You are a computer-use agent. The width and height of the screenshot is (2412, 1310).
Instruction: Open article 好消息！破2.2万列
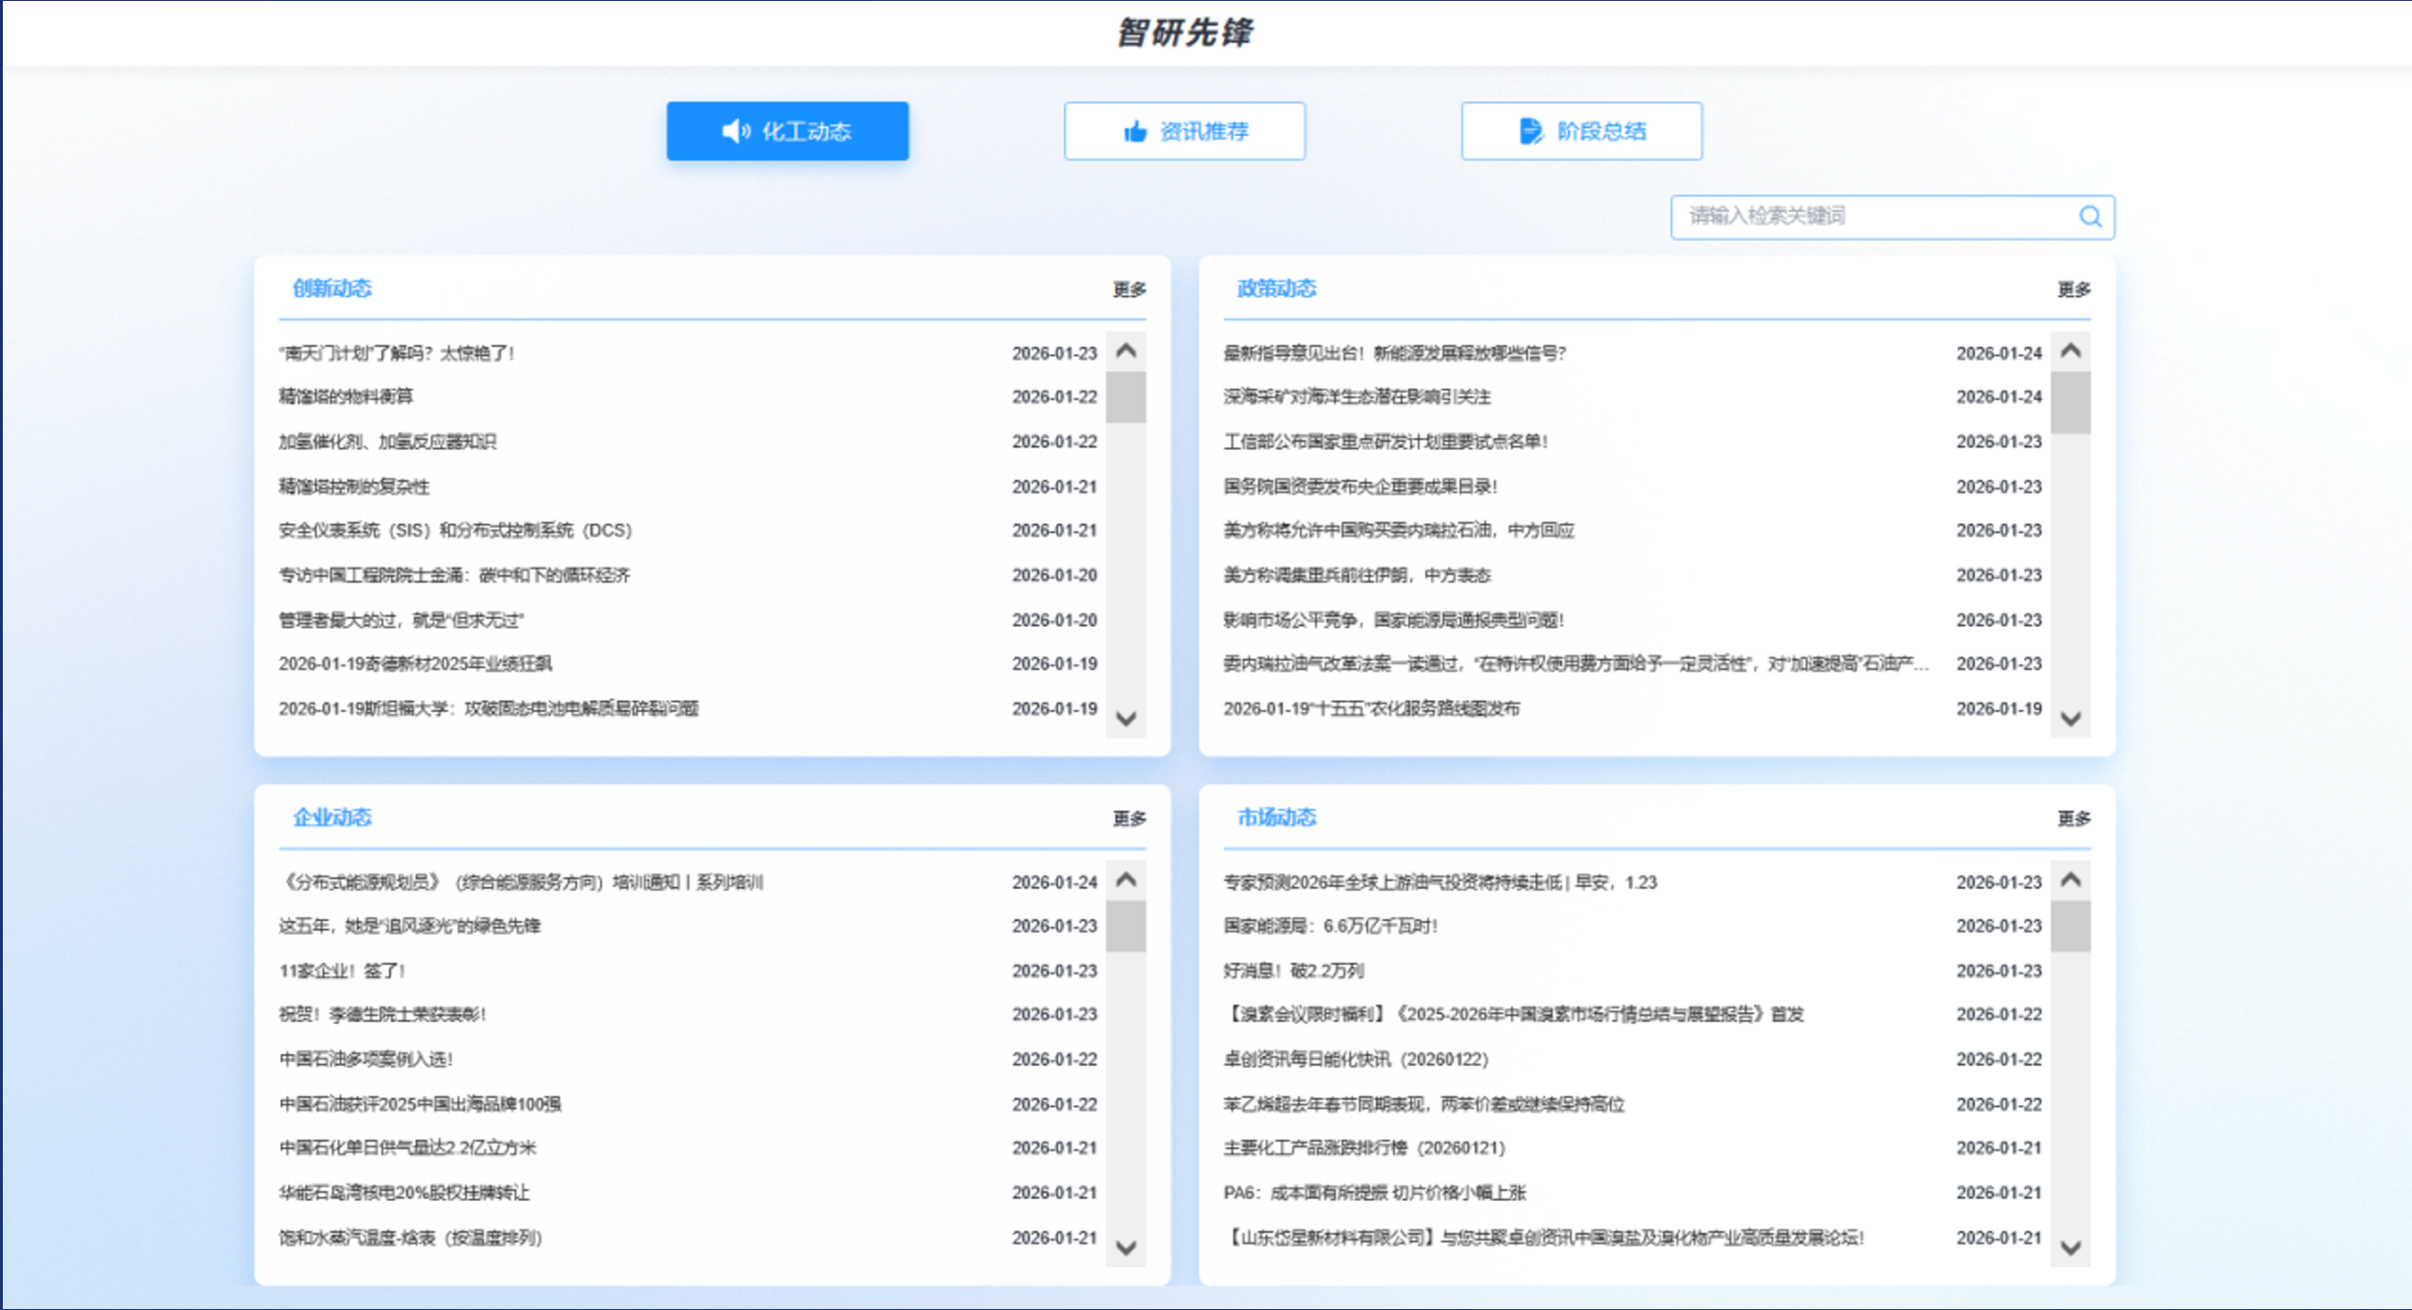click(1292, 971)
